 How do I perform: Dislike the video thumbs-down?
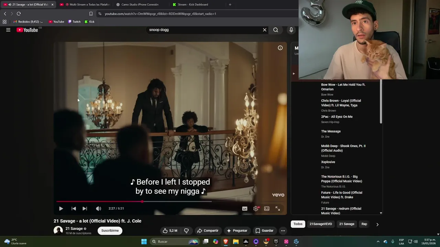(x=186, y=231)
